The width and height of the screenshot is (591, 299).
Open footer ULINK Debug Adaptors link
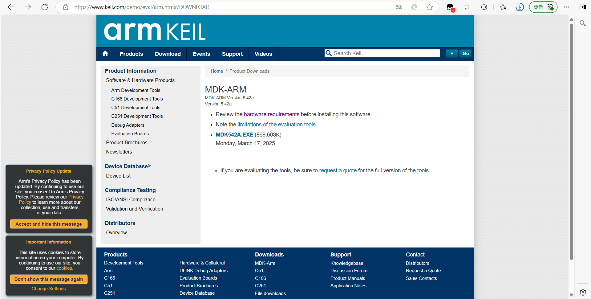pyautogui.click(x=204, y=271)
